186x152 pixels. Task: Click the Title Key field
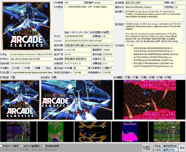coord(89,41)
